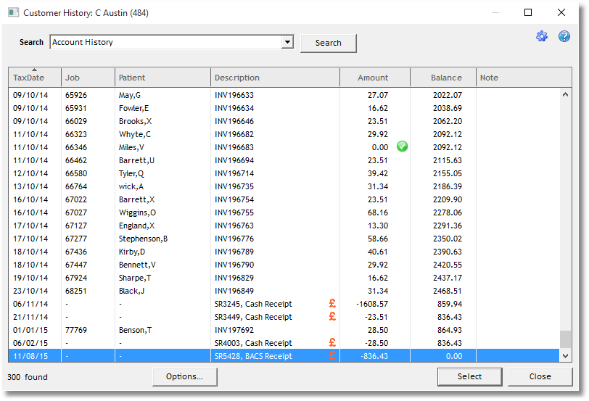The width and height of the screenshot is (589, 401).
Task: Select the Stephenson,B patient cell
Action: (x=143, y=239)
